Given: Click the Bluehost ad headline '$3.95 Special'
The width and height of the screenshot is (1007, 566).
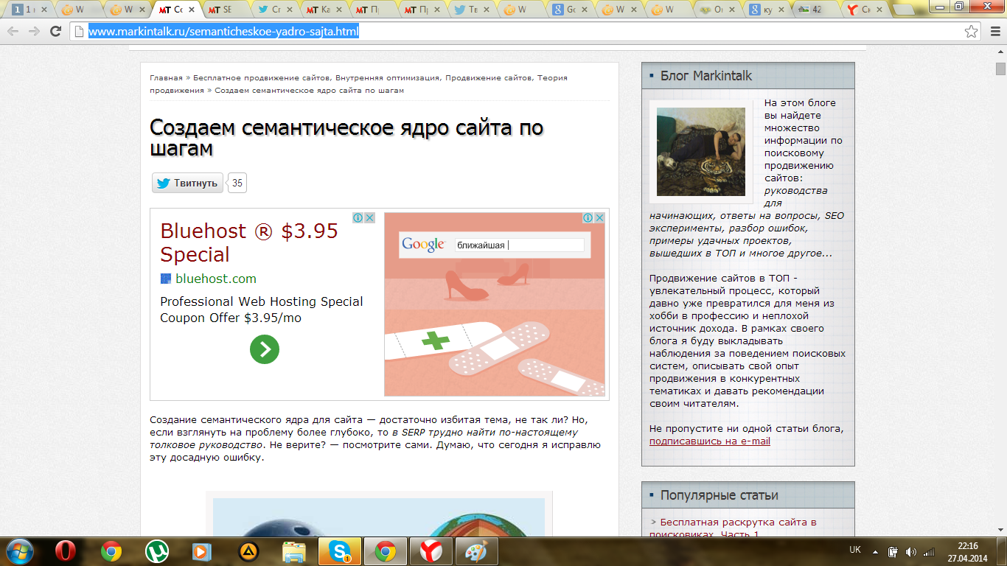Looking at the screenshot, I should point(249,242).
